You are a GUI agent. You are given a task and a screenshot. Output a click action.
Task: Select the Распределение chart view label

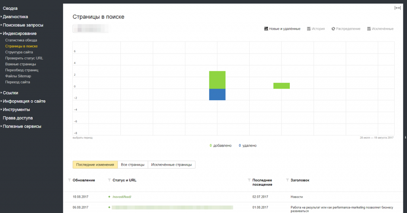[x=348, y=29]
